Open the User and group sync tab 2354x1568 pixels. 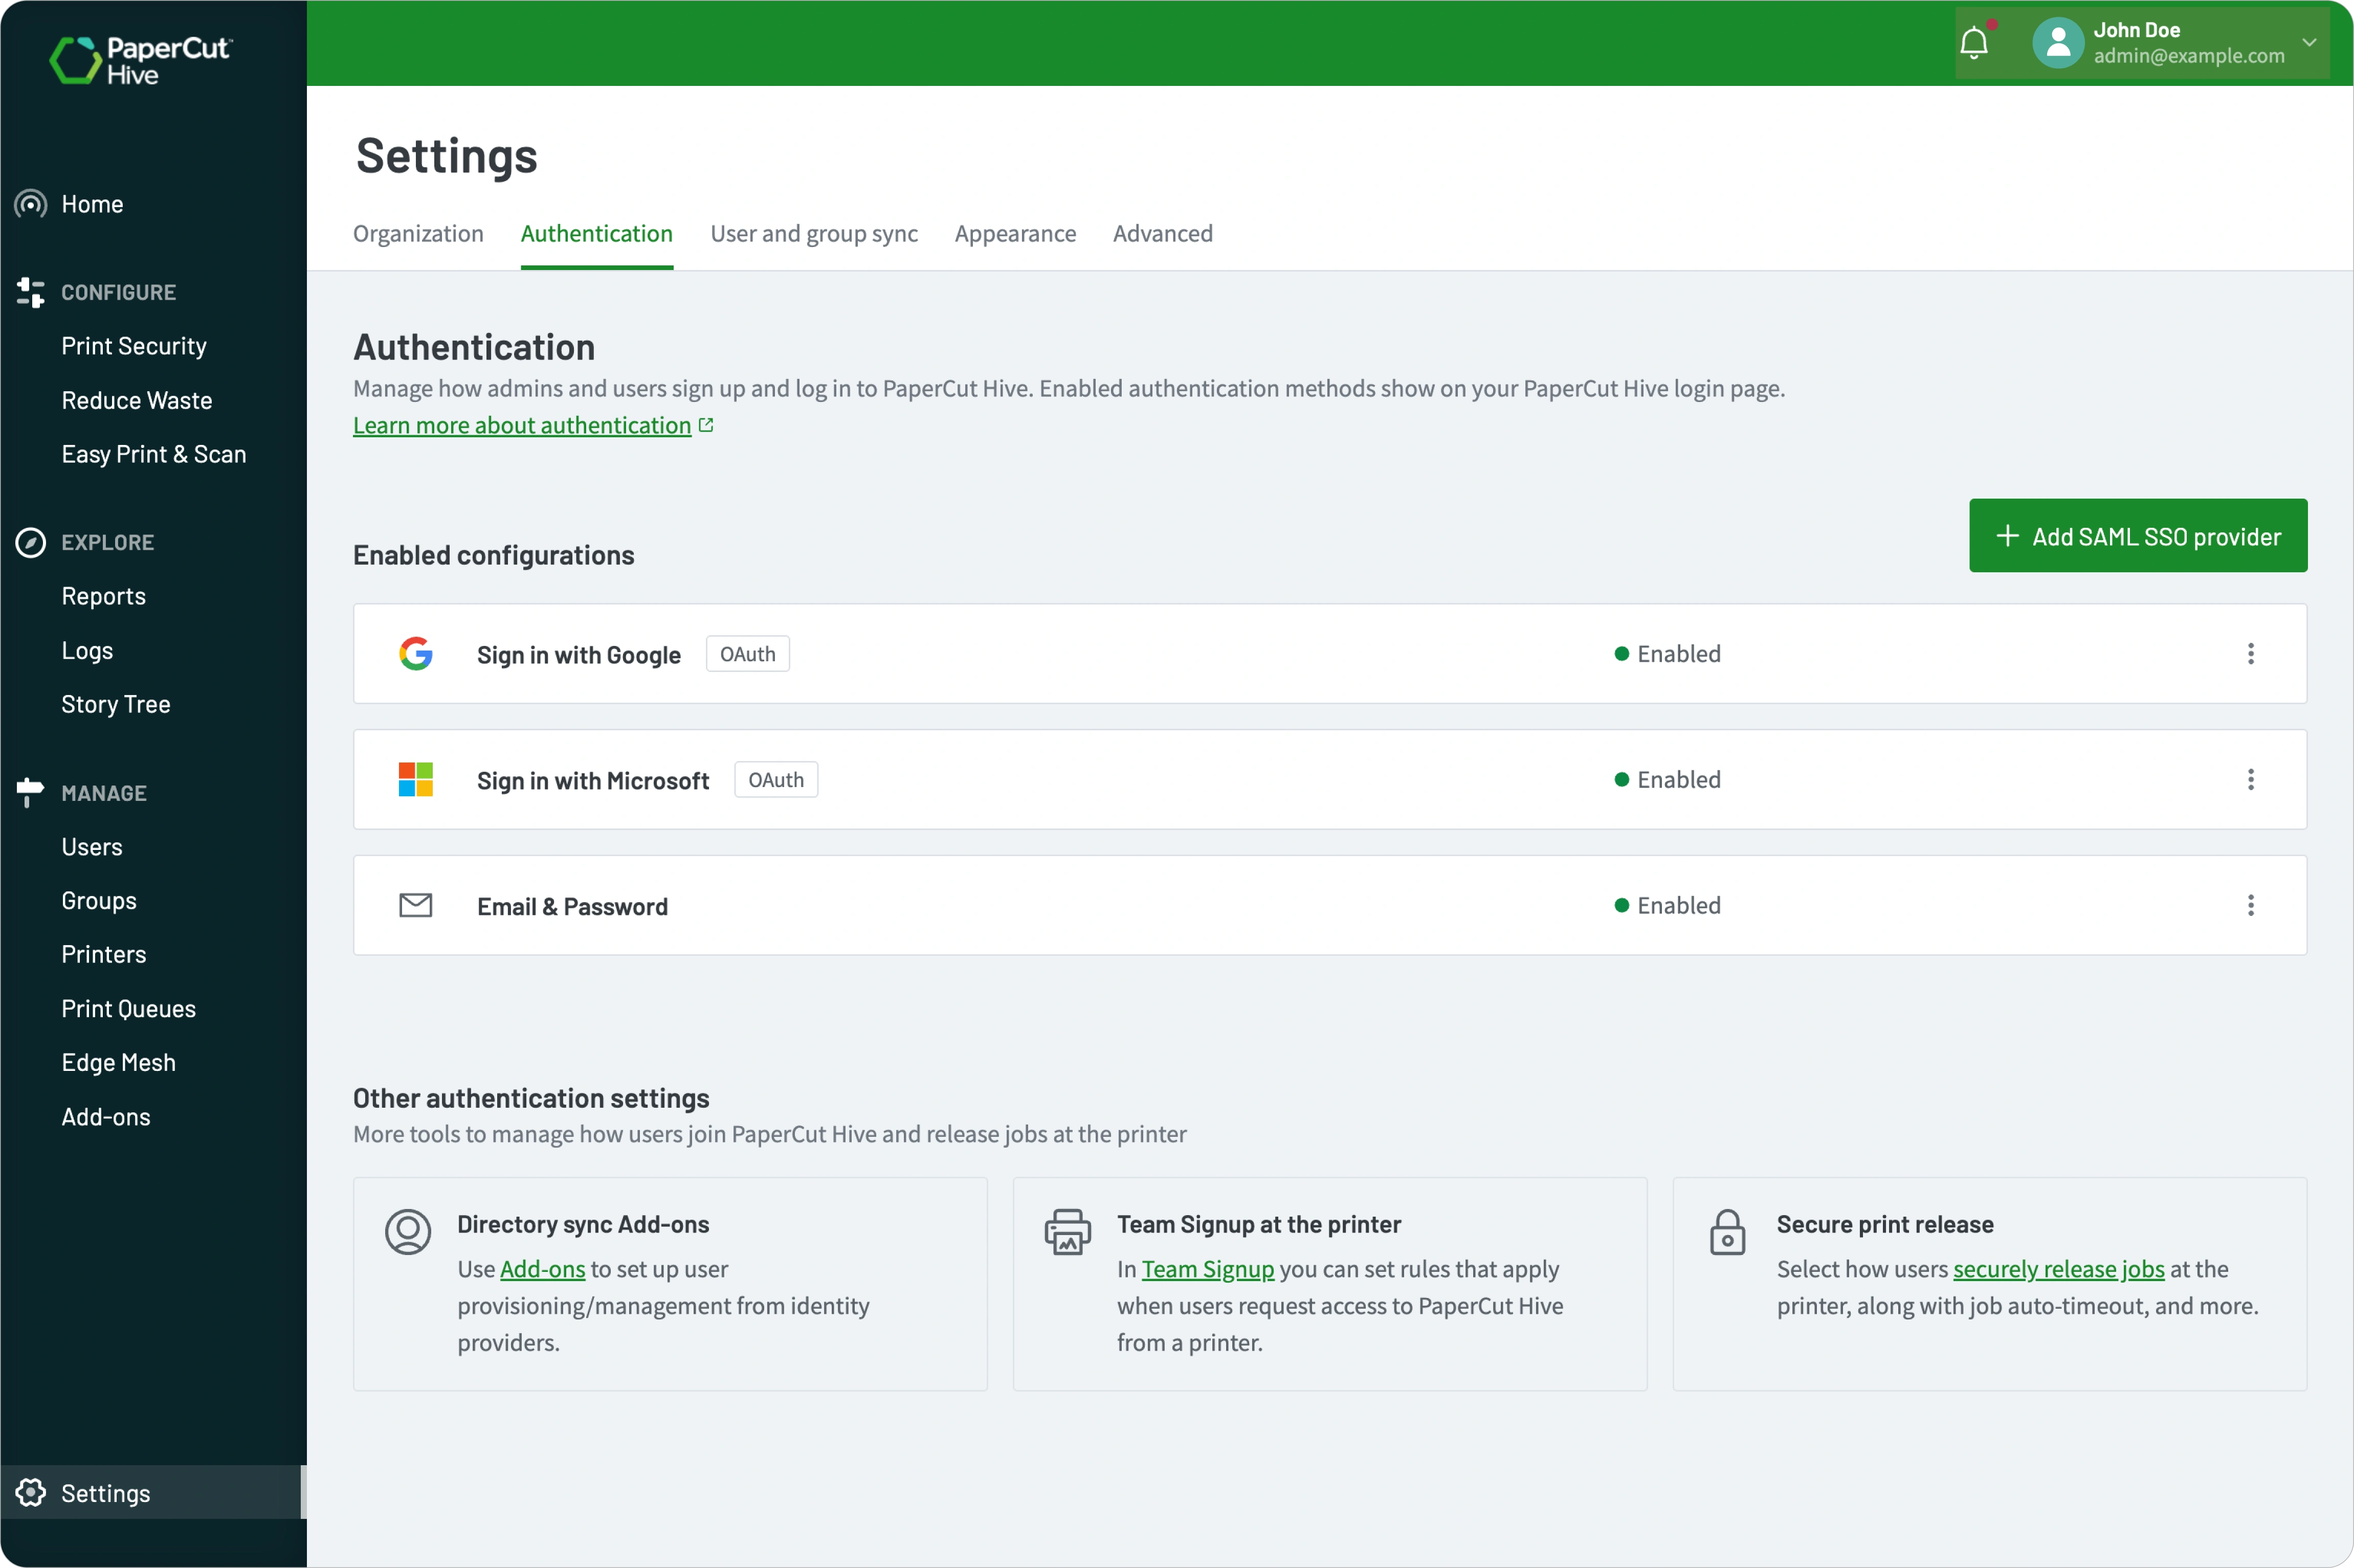tap(814, 234)
